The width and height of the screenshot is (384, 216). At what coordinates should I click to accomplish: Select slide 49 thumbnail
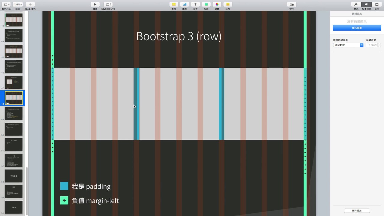coord(14,114)
